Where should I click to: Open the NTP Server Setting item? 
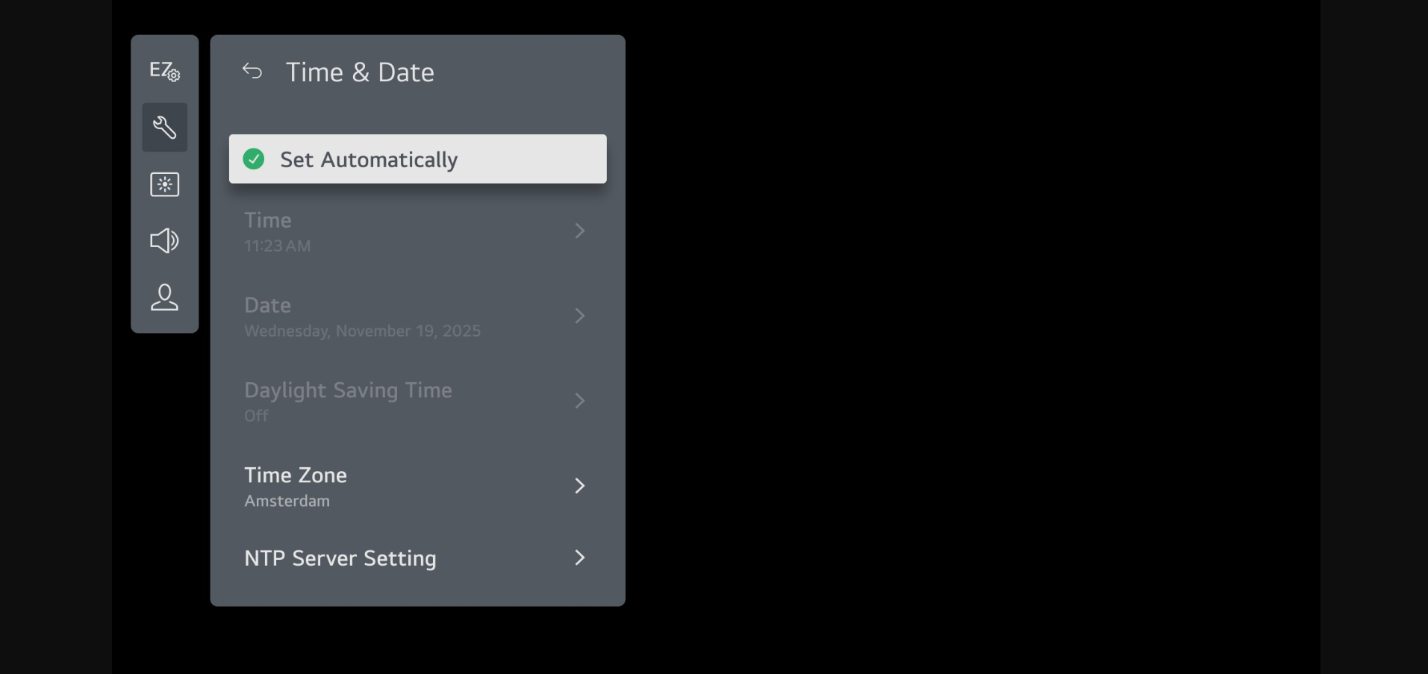point(340,558)
